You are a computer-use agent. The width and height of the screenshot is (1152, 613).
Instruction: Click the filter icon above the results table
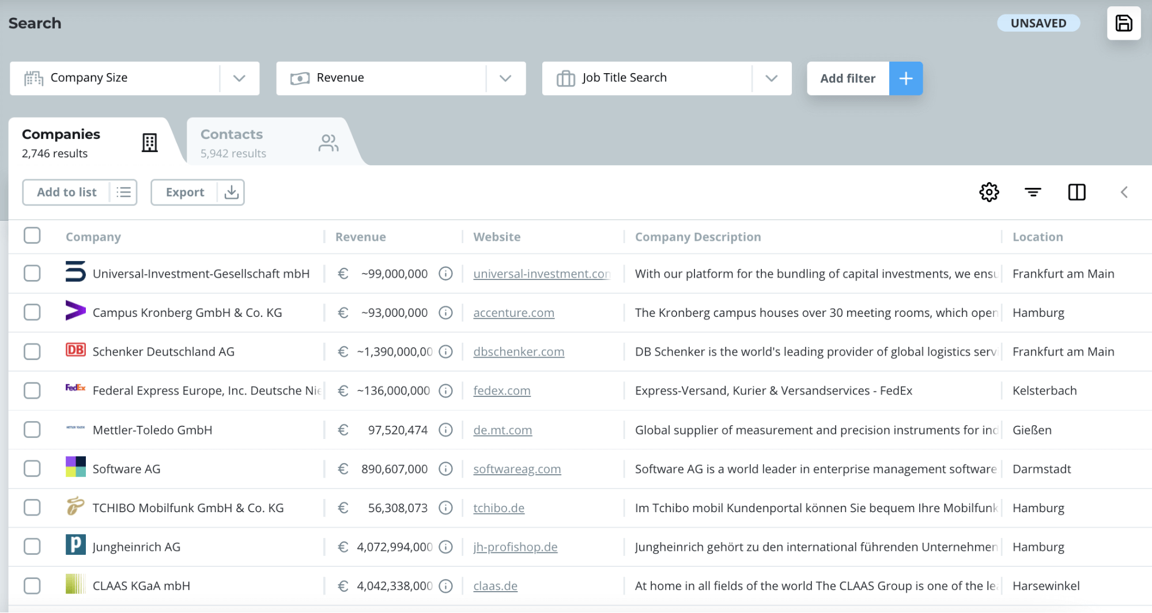click(x=1032, y=192)
